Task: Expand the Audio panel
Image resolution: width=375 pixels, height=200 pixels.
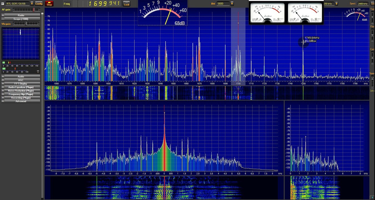Action: pos(21,77)
